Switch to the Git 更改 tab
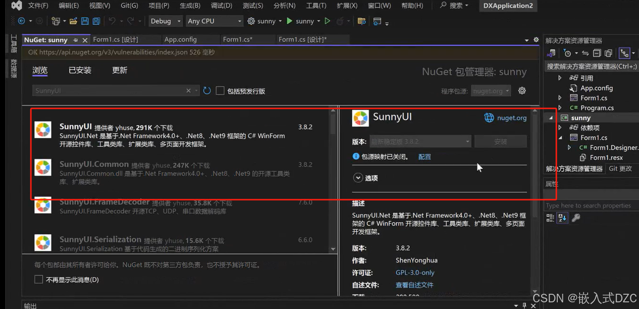This screenshot has width=639, height=309. click(620, 168)
